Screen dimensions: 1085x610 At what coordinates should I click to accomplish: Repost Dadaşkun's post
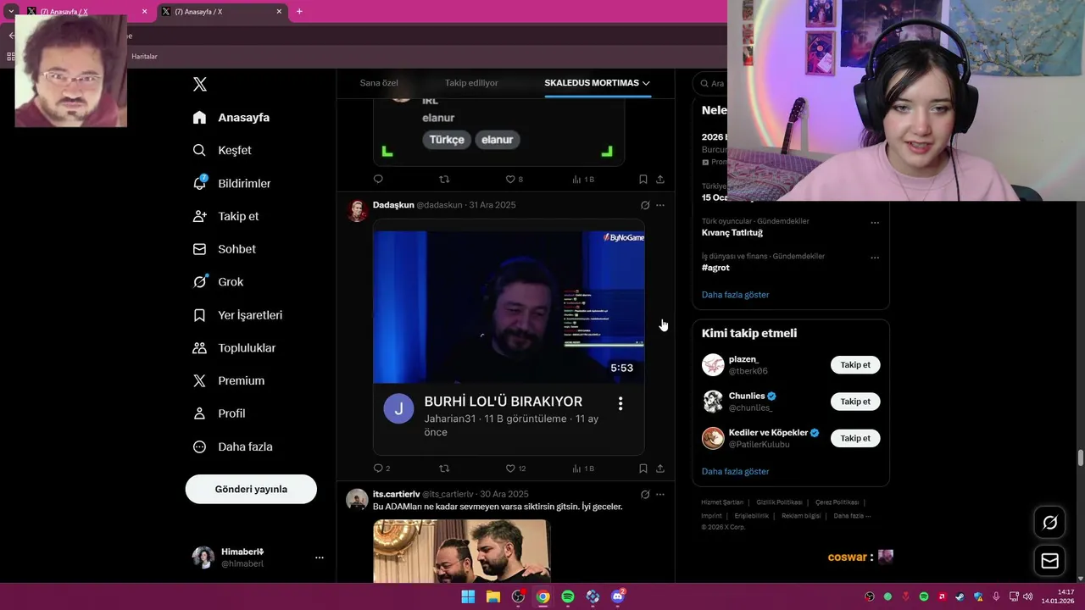(x=444, y=469)
